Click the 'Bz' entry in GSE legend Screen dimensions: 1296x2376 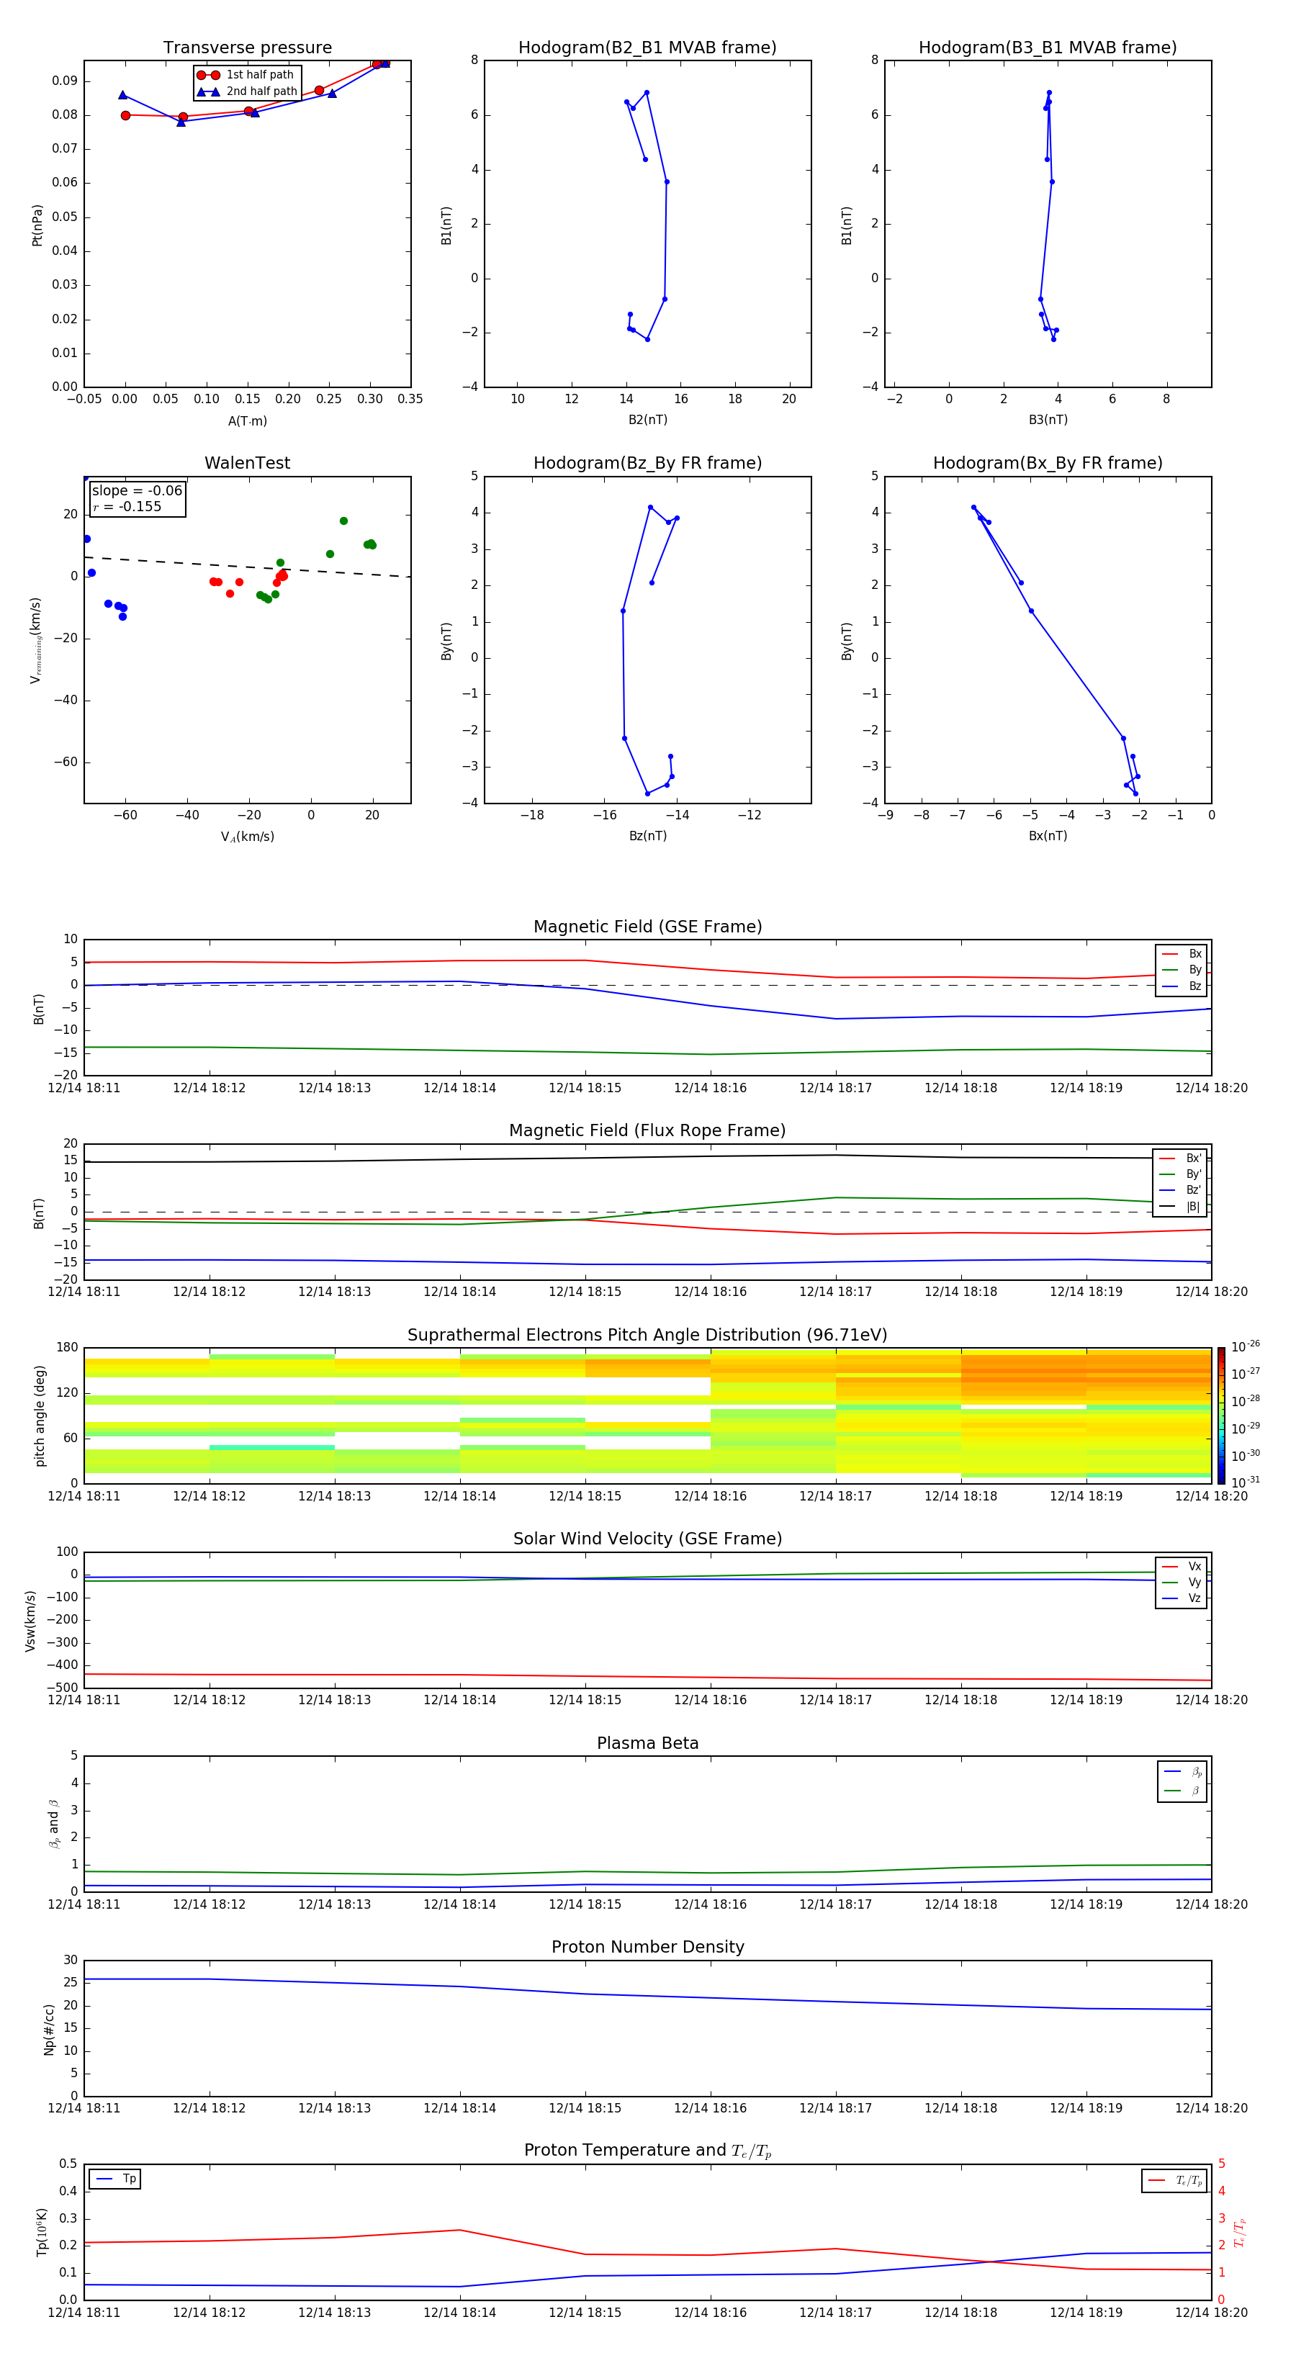(x=1182, y=986)
